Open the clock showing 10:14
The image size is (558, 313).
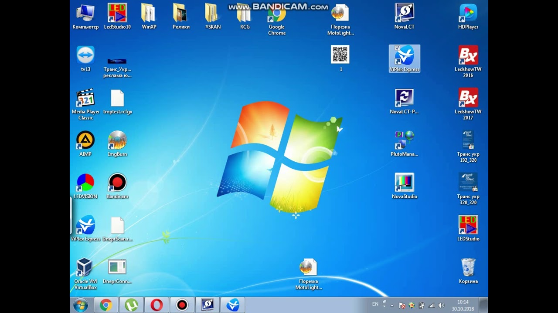463,305
